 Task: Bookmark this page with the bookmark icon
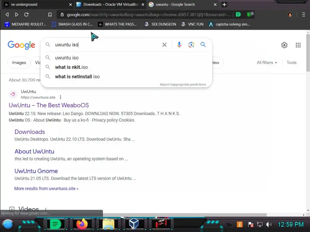[x=50, y=14]
